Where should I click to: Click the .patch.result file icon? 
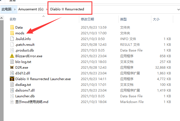(12, 45)
